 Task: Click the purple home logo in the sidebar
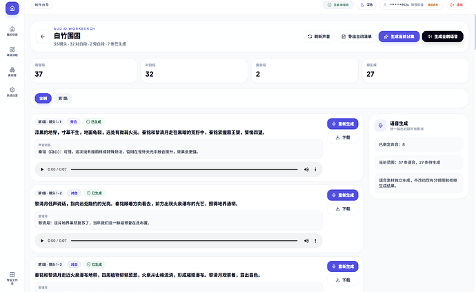[12, 8]
